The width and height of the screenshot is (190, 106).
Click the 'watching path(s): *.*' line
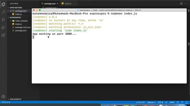(58, 24)
